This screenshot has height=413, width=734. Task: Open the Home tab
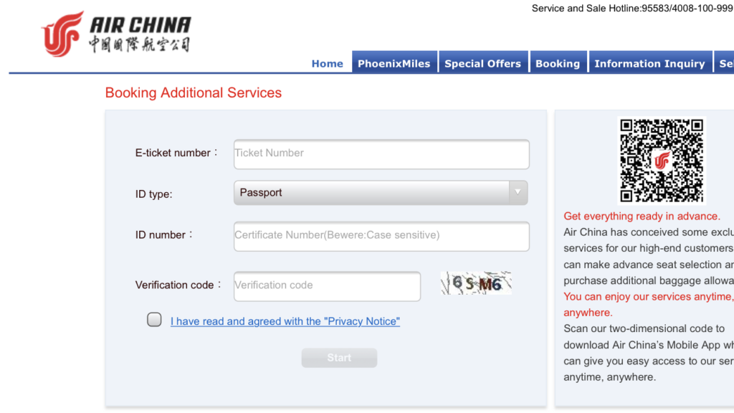click(327, 63)
